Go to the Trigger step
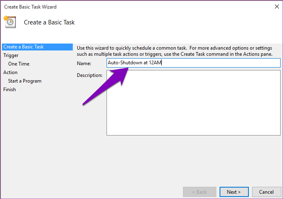This screenshot has height=199, width=283. [11, 55]
